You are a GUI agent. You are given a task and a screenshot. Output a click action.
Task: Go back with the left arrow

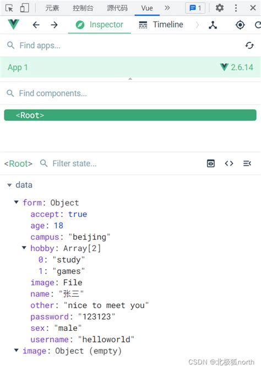pyautogui.click(x=36, y=25)
